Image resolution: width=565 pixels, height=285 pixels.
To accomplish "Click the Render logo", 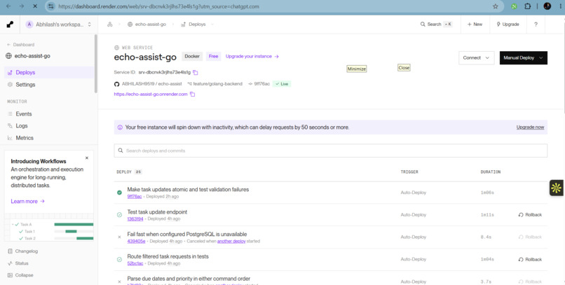I will tap(10, 25).
